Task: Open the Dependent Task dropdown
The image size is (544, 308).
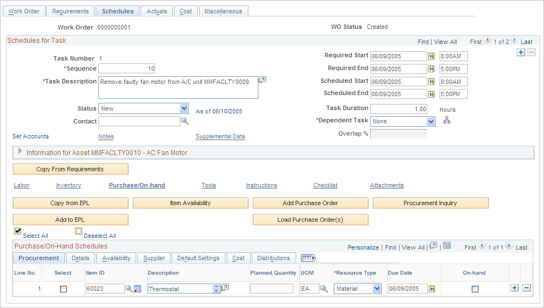Action: (x=431, y=121)
